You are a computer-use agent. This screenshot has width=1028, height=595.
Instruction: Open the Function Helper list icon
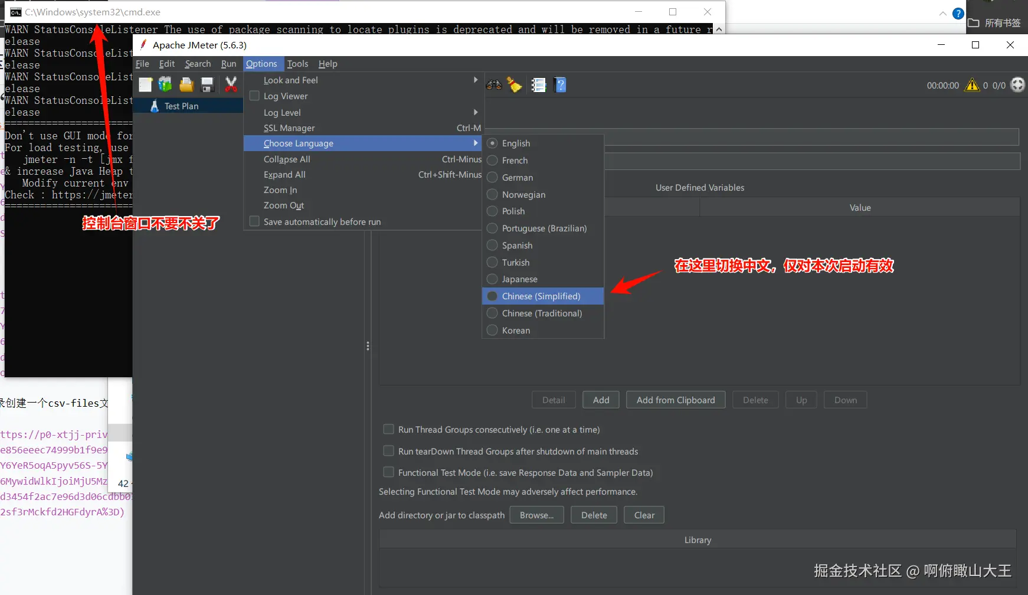[538, 85]
